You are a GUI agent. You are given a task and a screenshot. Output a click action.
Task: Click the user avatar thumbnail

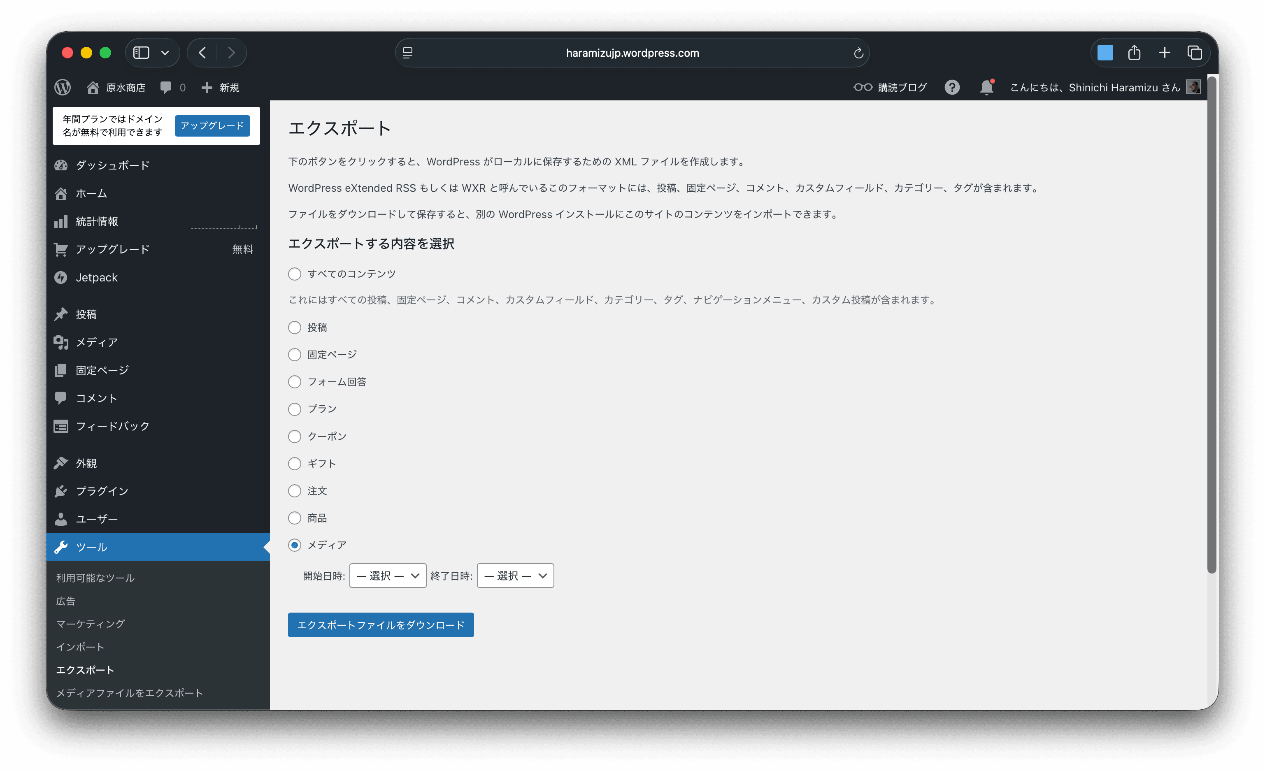[1193, 87]
